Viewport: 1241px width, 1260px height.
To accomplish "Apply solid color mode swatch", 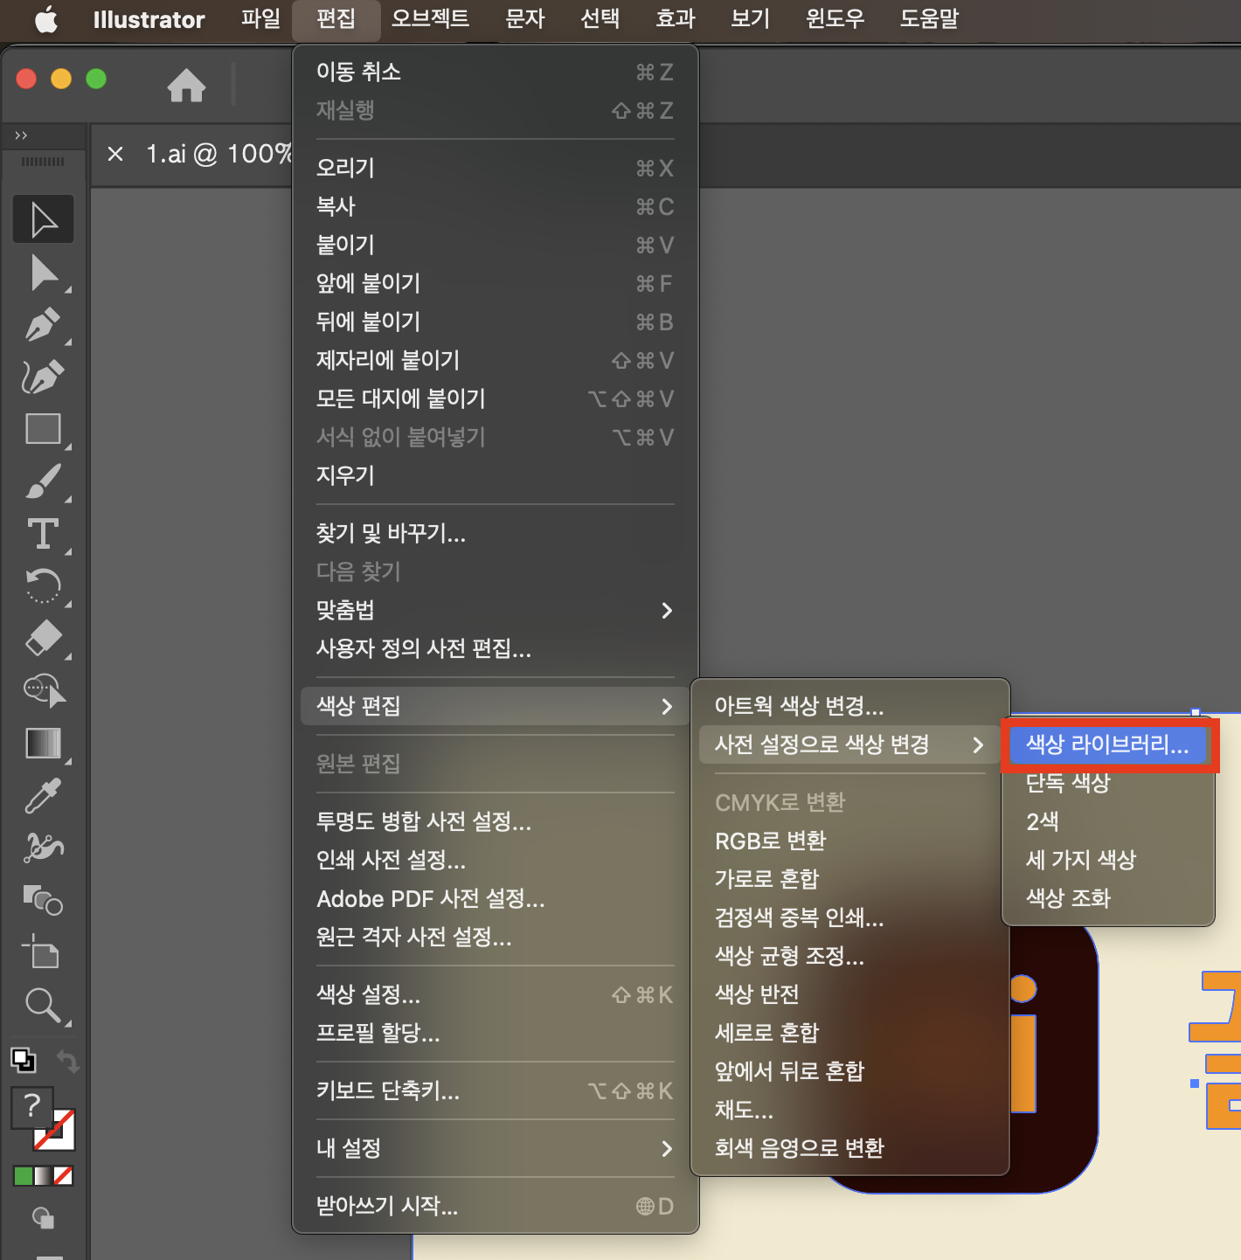I will tap(24, 1176).
